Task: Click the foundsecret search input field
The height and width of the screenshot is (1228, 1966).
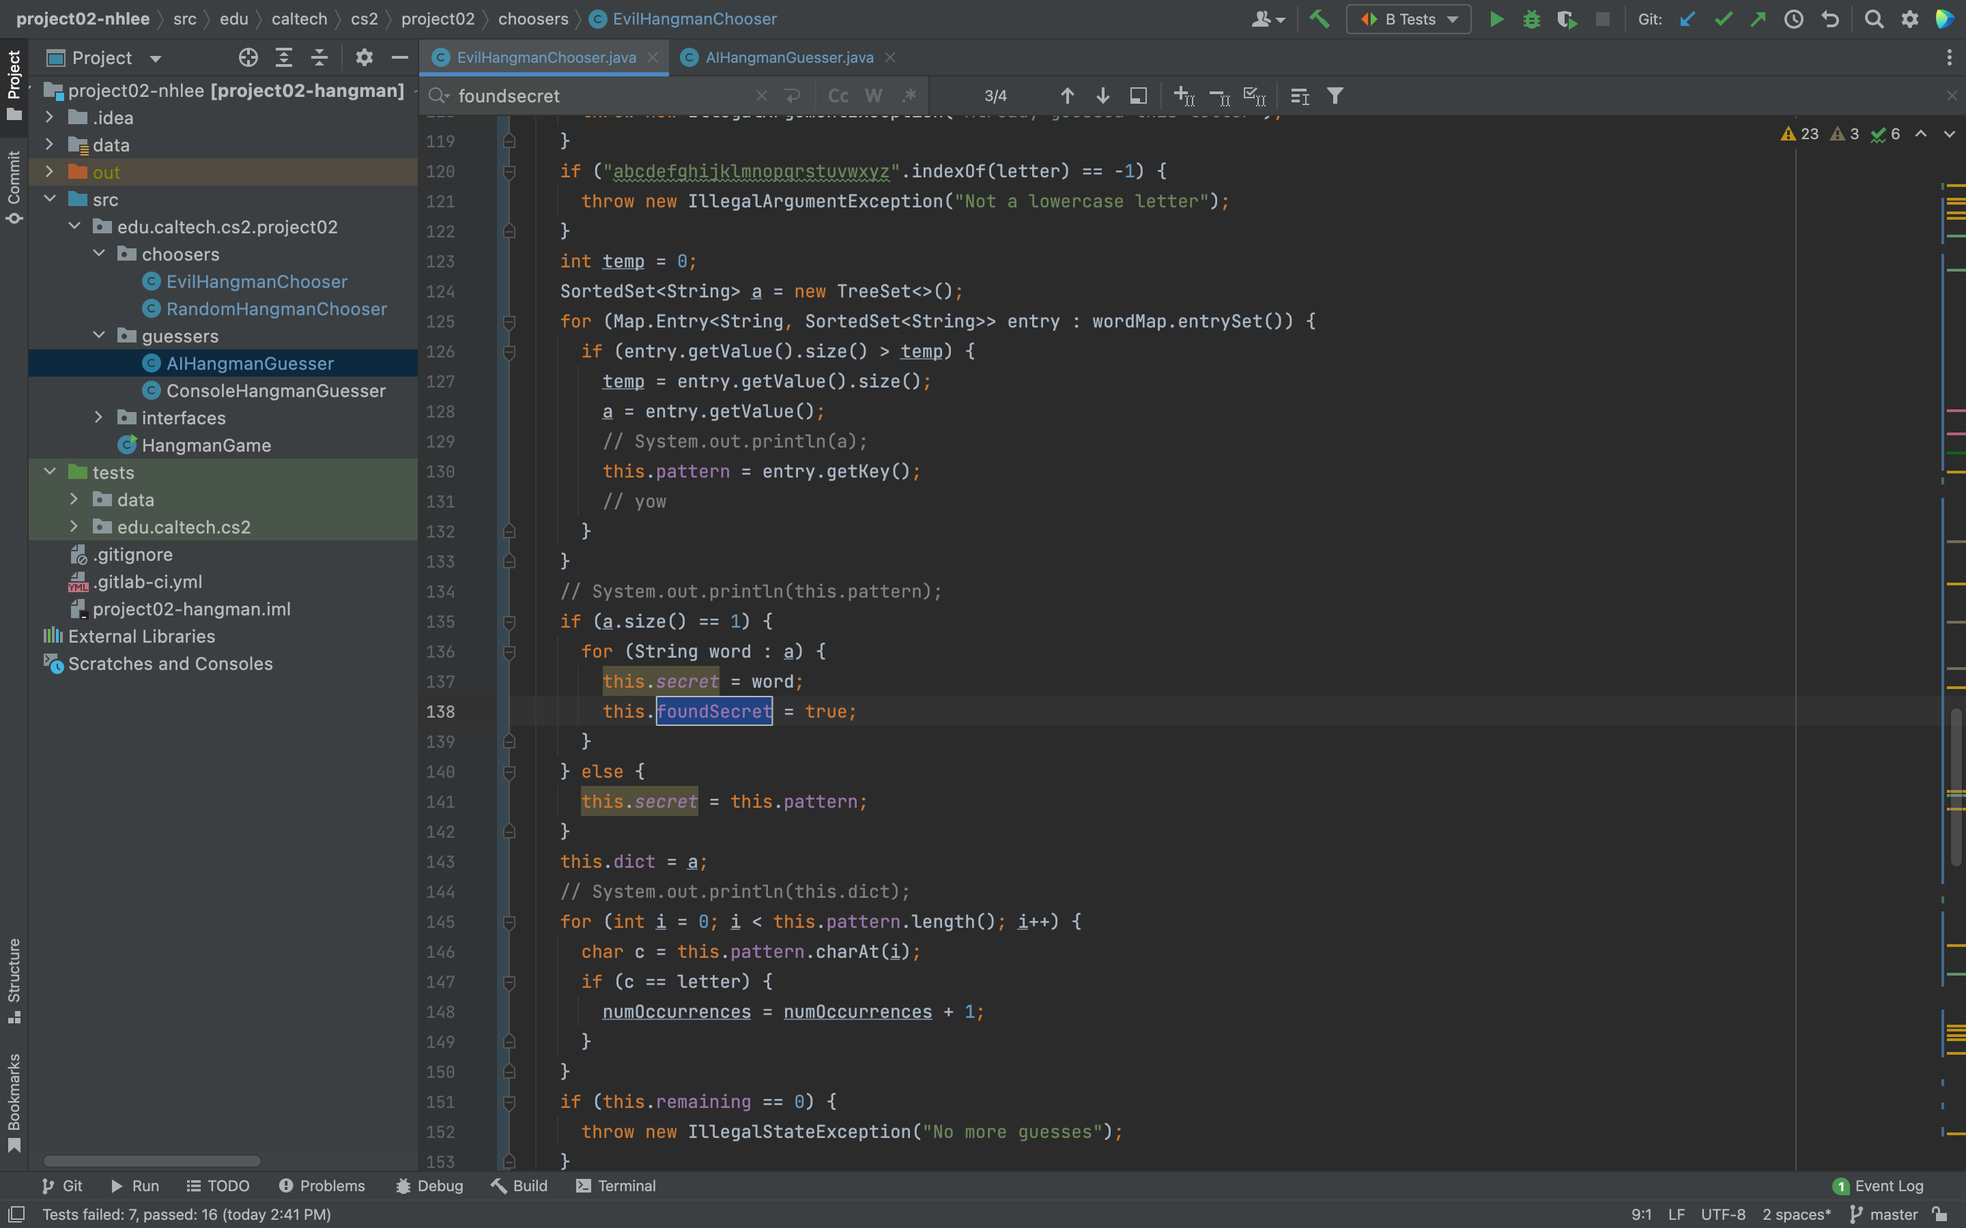Action: [x=601, y=96]
